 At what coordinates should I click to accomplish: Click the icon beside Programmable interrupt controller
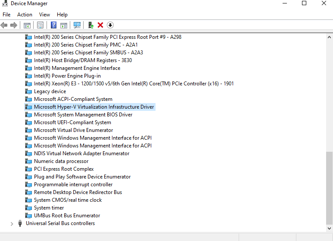(28, 185)
